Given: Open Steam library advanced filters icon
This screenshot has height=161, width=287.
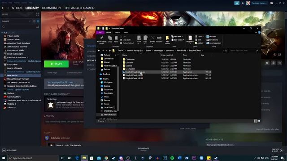Looking at the screenshot, I should click(38, 27).
